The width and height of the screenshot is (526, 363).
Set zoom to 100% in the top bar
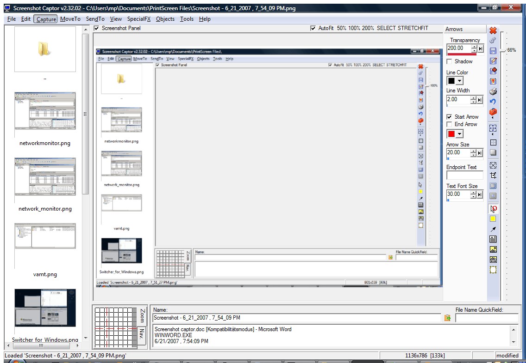pyautogui.click(x=355, y=28)
